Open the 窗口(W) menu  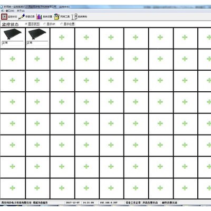click(10, 11)
